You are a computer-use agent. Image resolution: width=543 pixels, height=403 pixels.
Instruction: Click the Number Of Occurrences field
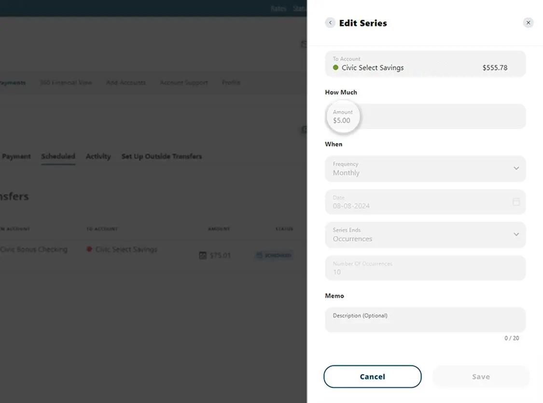tap(425, 268)
